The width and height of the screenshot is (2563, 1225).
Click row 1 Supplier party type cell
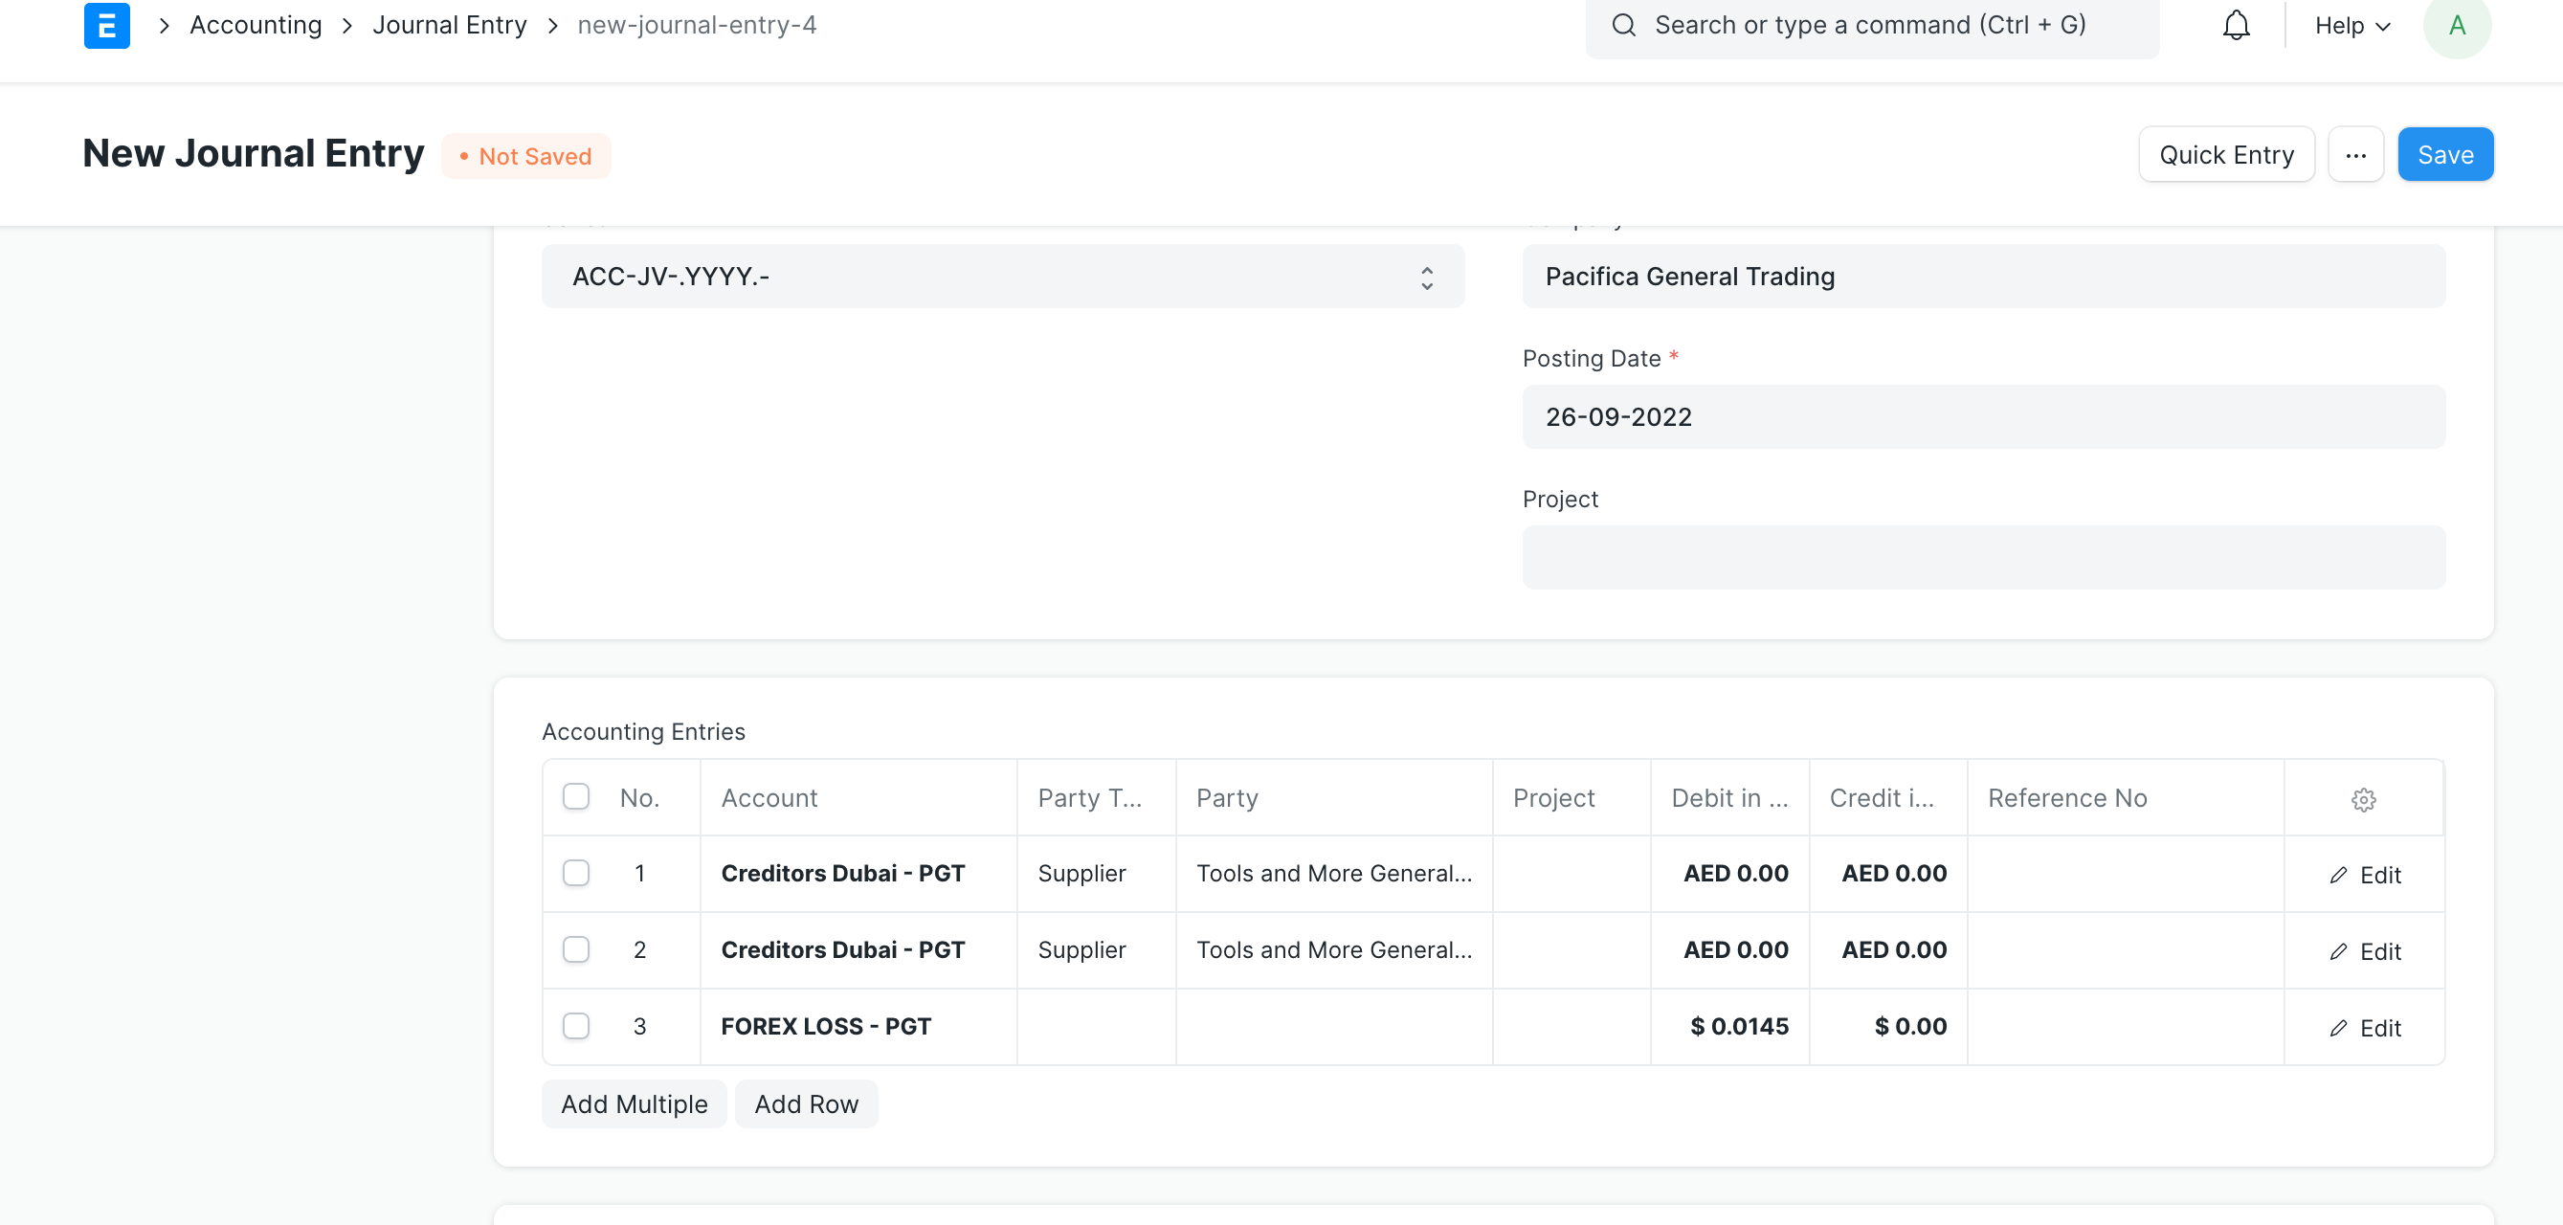pos(1096,874)
